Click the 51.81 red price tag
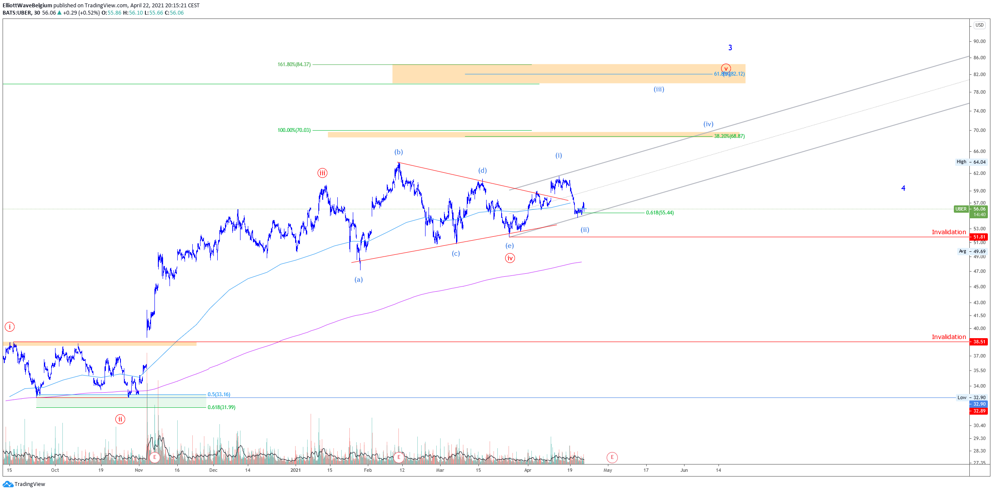The width and height of the screenshot is (993, 492). click(979, 237)
